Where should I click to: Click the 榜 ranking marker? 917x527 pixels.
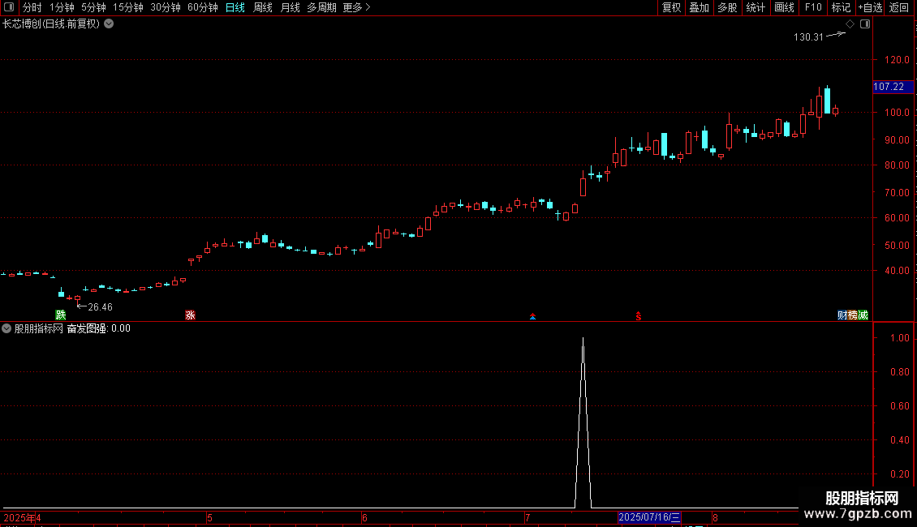click(853, 315)
